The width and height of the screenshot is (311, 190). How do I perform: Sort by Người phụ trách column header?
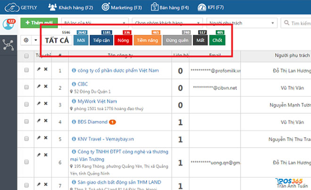pyautogui.click(x=292, y=55)
